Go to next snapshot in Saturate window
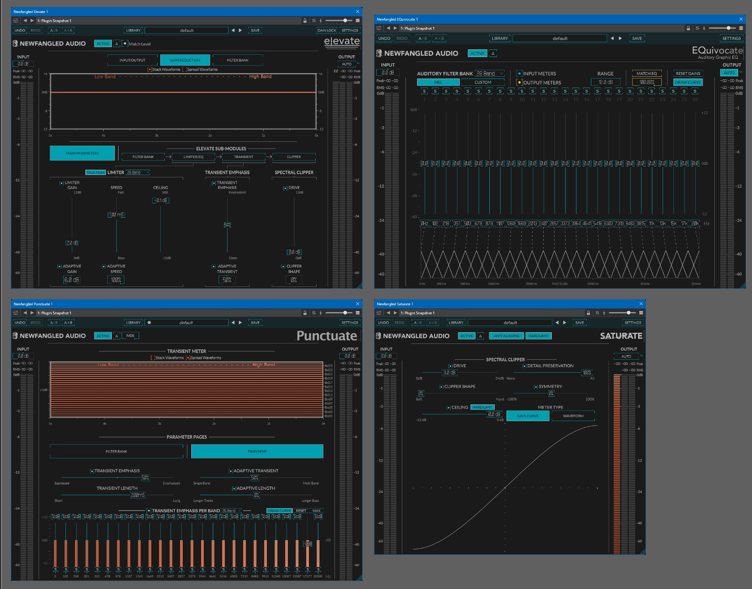 point(395,313)
